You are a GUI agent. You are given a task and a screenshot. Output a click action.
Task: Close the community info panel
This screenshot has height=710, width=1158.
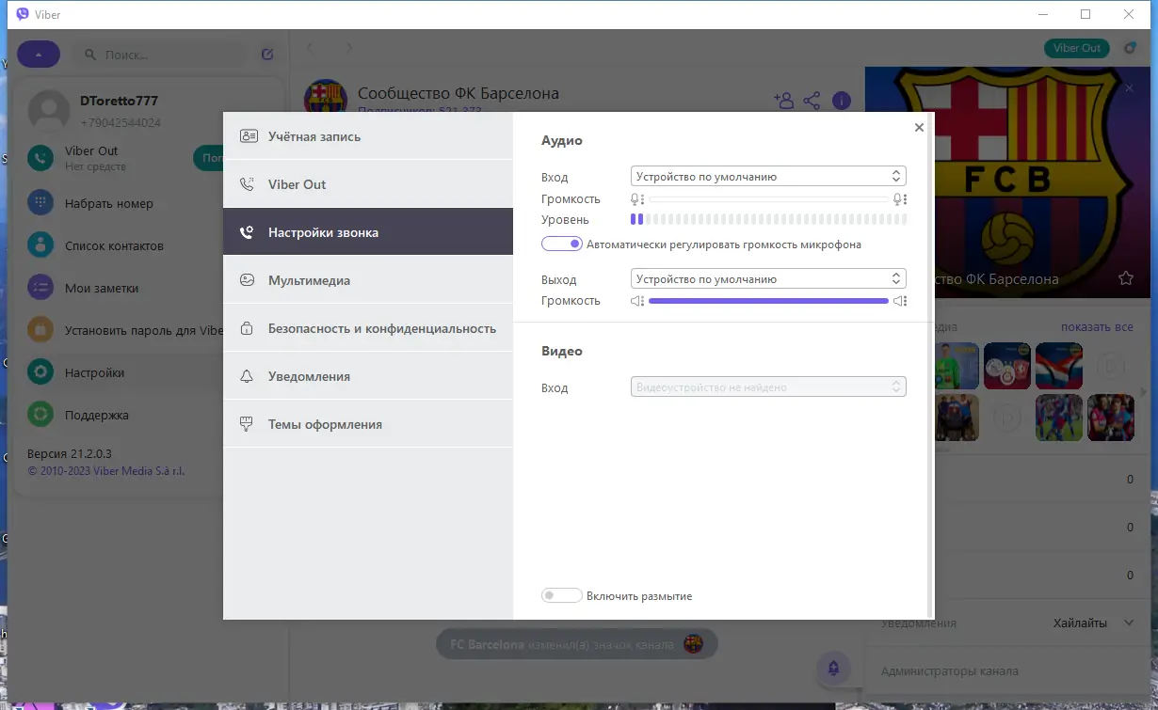coord(1130,88)
